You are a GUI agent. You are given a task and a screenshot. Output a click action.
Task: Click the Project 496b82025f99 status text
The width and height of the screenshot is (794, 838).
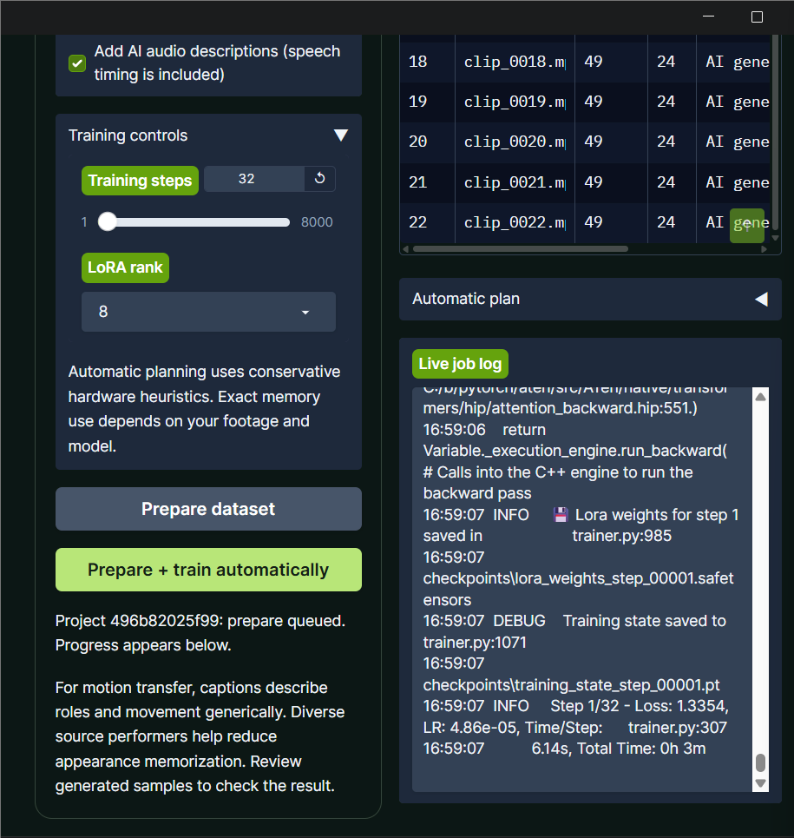200,633
